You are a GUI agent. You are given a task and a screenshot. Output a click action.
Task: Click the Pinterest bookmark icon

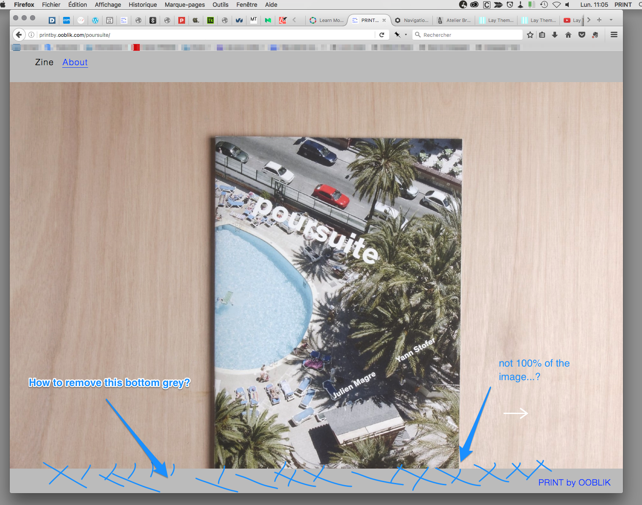182,20
